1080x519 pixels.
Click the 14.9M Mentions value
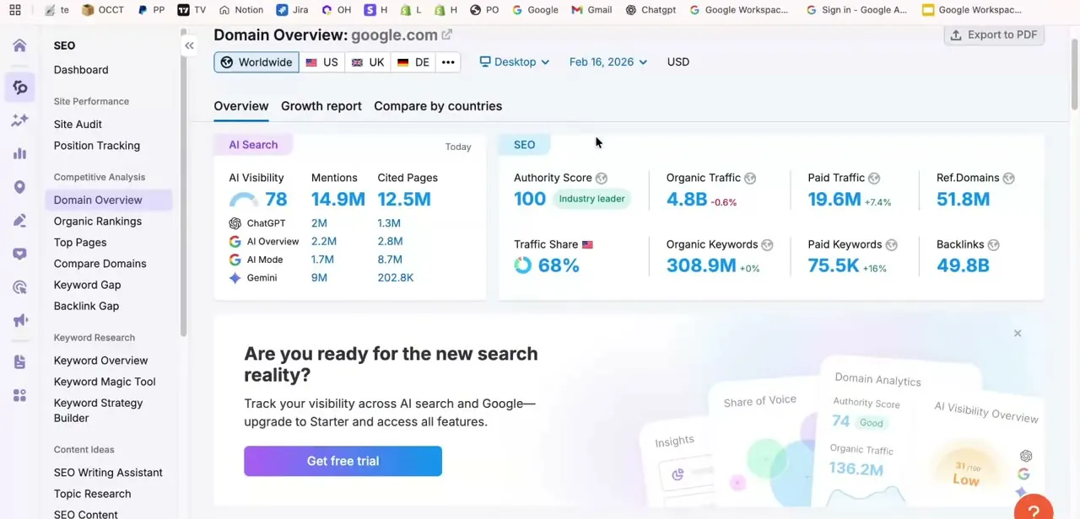(x=337, y=199)
